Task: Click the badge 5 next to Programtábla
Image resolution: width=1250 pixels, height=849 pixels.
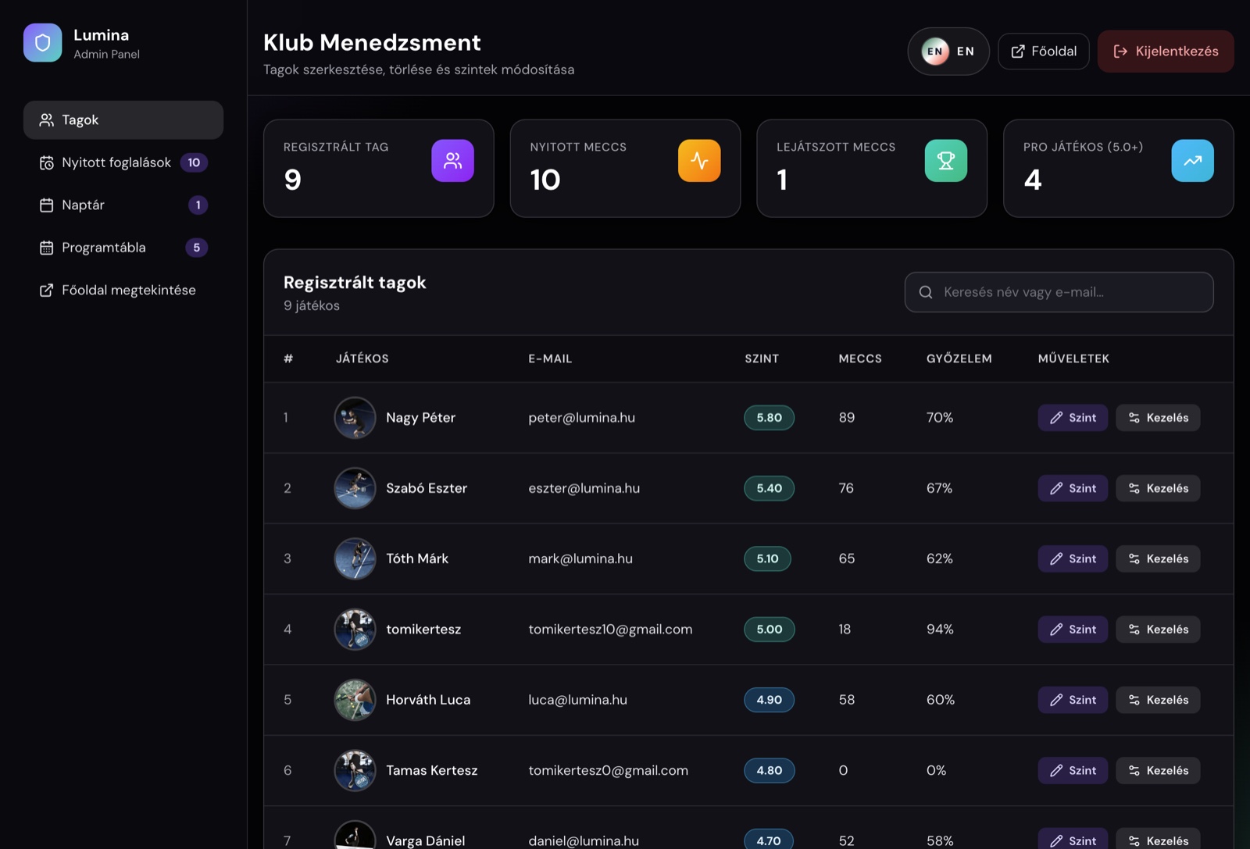Action: [x=196, y=248]
